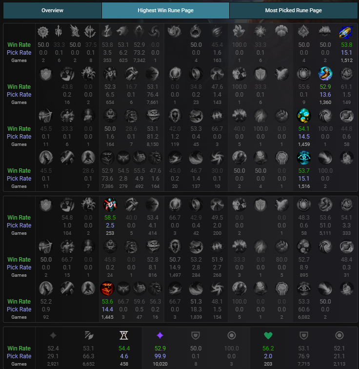Select the orange secondary Treasure Hunter chest icon
Screen dimensions: 359x369
[107, 288]
